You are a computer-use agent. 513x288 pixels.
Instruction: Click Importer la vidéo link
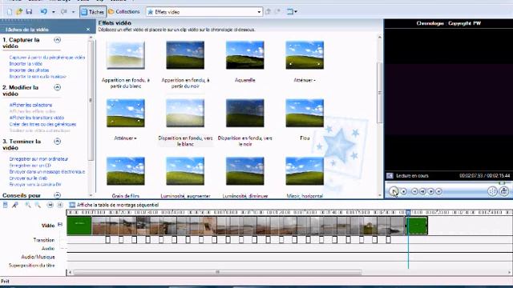(26, 64)
